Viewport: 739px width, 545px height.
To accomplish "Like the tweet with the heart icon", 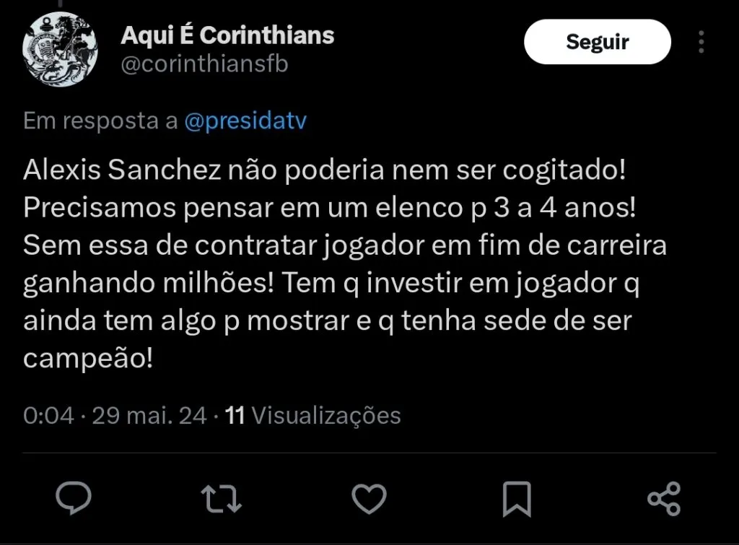I will tap(369, 498).
